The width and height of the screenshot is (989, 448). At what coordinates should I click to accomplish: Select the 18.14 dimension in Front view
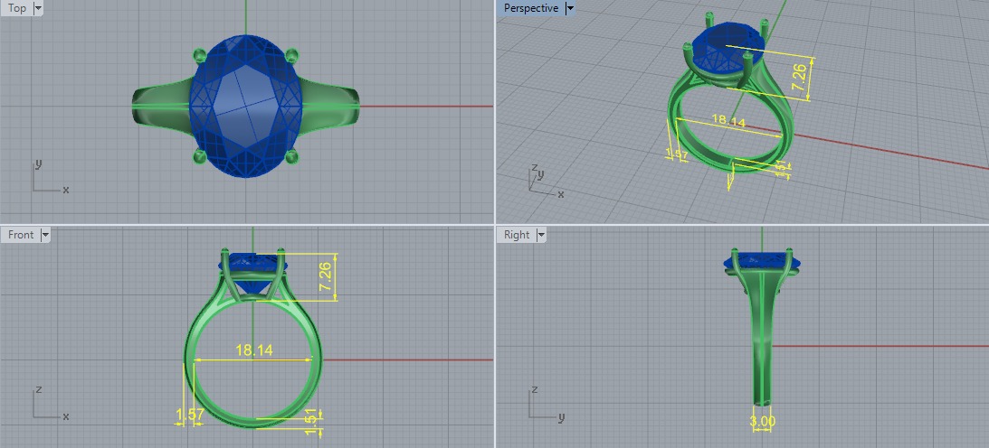[254, 350]
